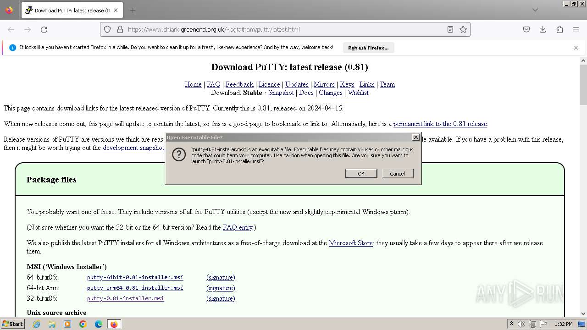The width and height of the screenshot is (587, 330).
Task: Open the Keys link
Action: click(347, 84)
